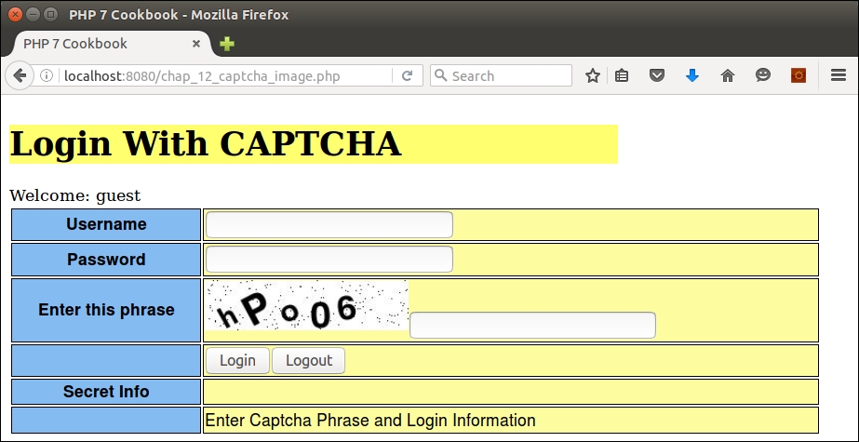
Task: Click the captcha phrase input field
Action: [532, 326]
